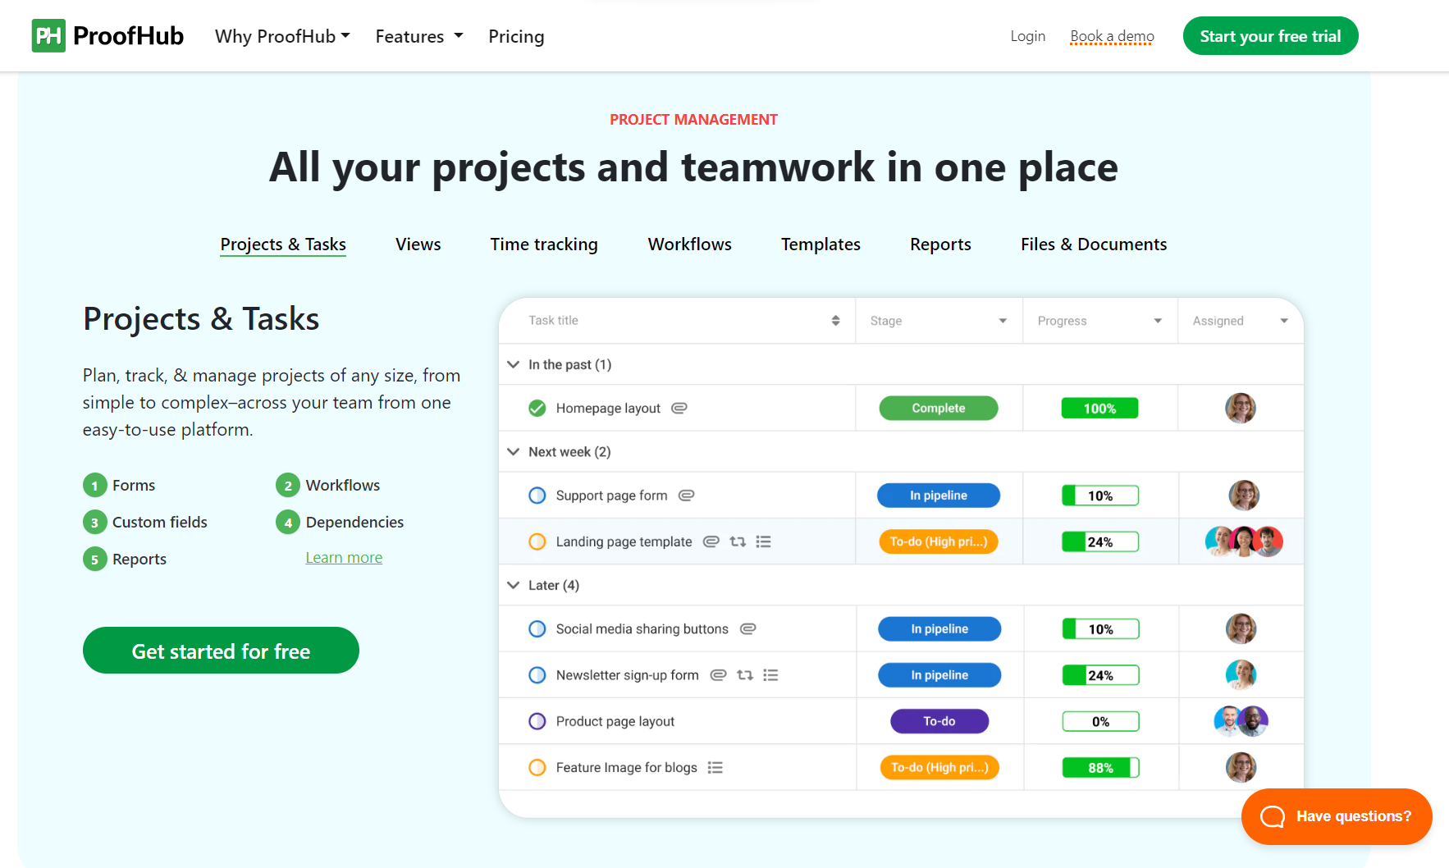1449x868 pixels.
Task: Mark Social media sharing buttons task complete
Action: 537,629
